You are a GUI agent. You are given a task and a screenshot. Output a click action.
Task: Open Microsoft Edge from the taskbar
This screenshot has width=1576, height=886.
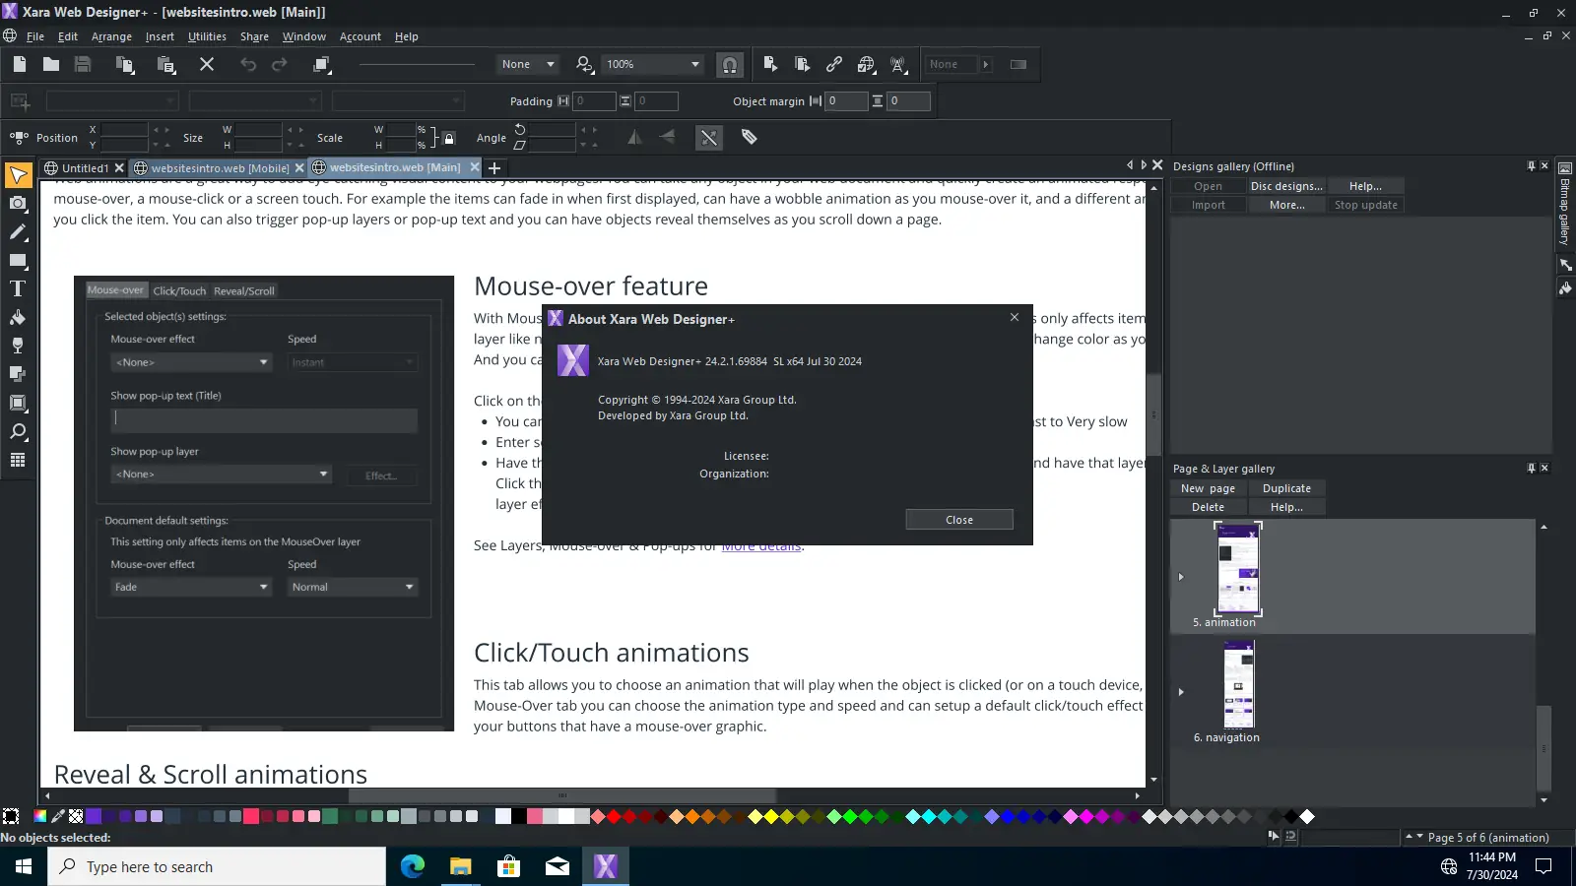(x=413, y=866)
